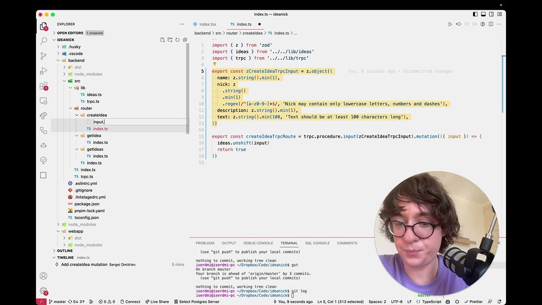Open ideas.ts in the lib folder

tap(94, 94)
